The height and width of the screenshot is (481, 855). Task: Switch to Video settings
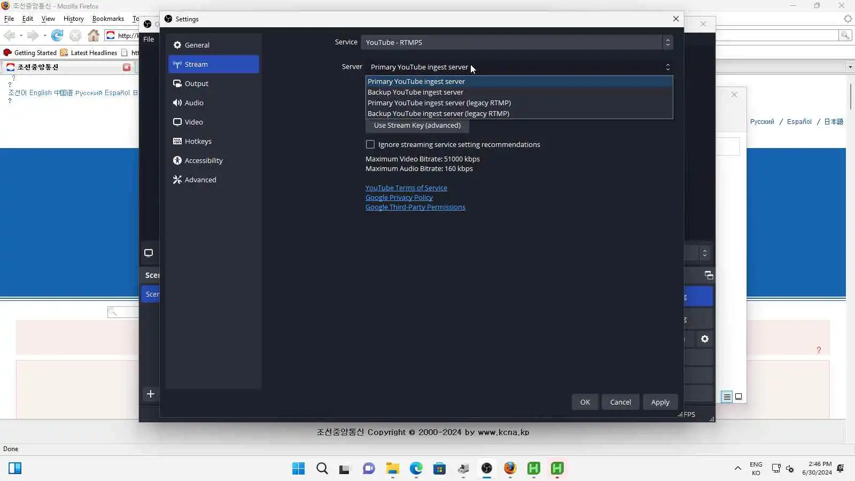tap(213, 122)
